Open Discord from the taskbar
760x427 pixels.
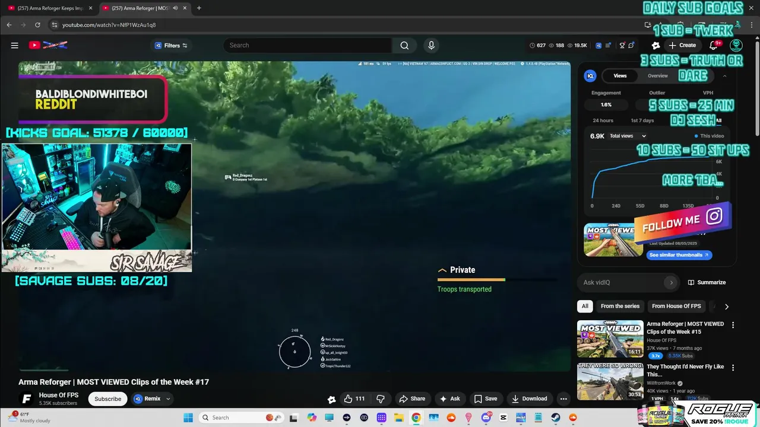[486, 418]
